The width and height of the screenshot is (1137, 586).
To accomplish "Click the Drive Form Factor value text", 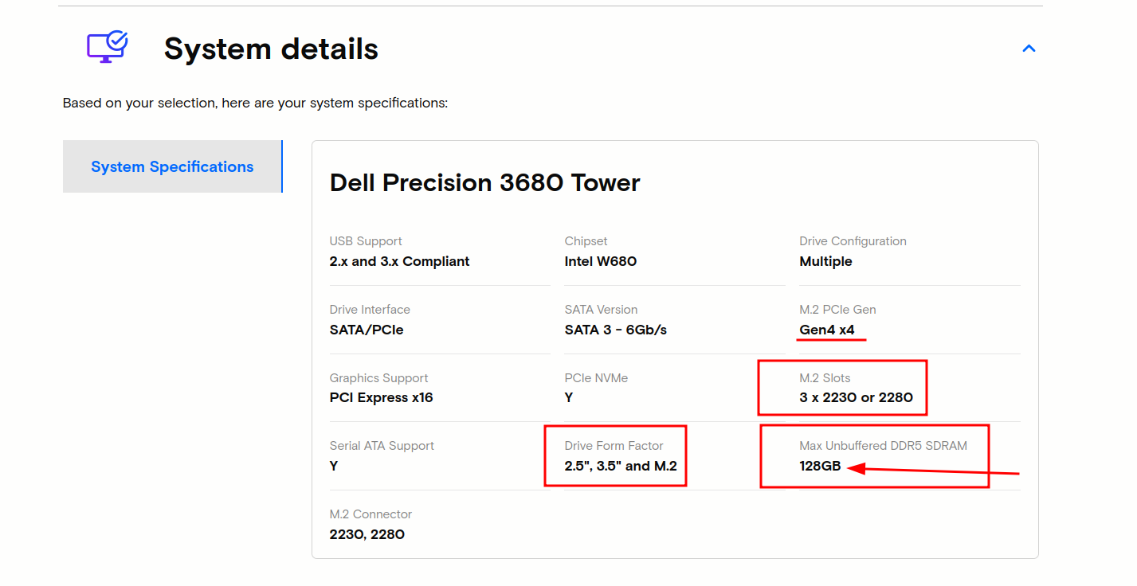I will tap(620, 466).
